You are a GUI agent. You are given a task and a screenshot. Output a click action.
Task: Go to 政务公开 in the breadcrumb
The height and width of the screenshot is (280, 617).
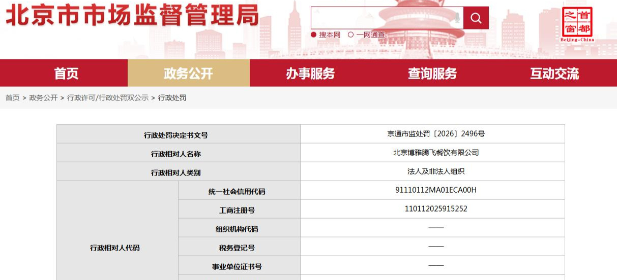43,98
